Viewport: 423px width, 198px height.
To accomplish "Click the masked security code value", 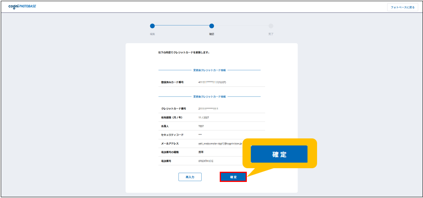I will 200,135.
